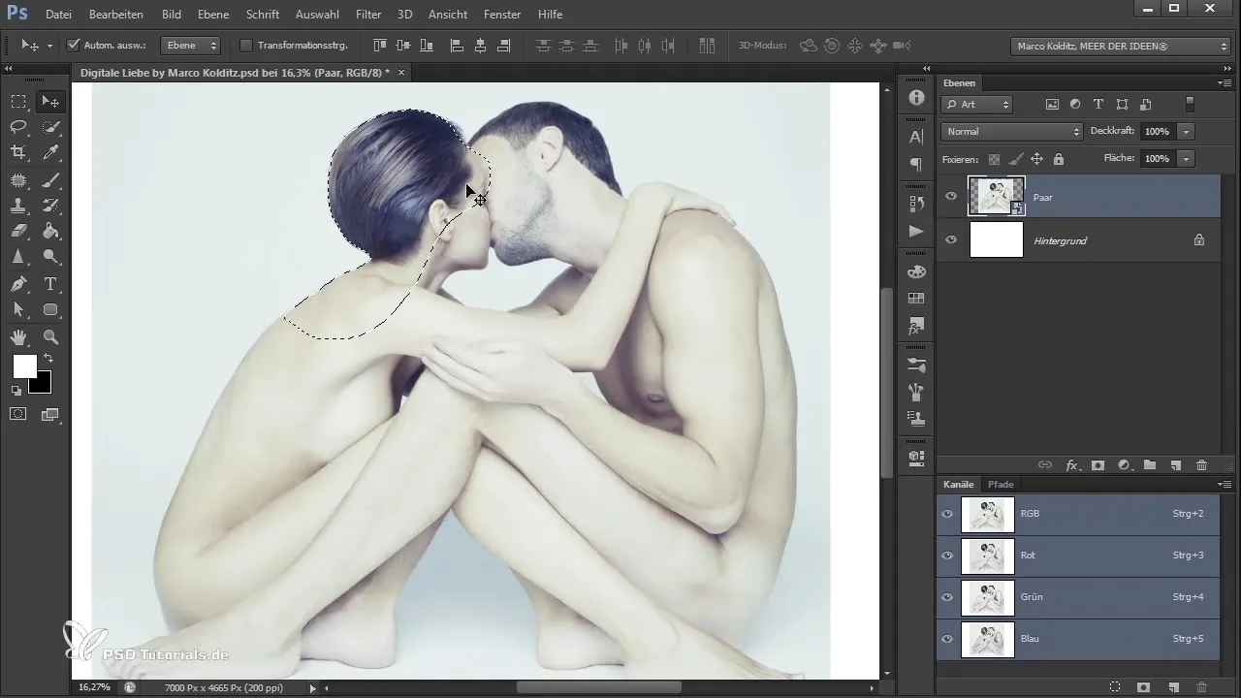Viewport: 1241px width, 698px height.
Task: Toggle visibility of Rot channel
Action: tap(948, 556)
